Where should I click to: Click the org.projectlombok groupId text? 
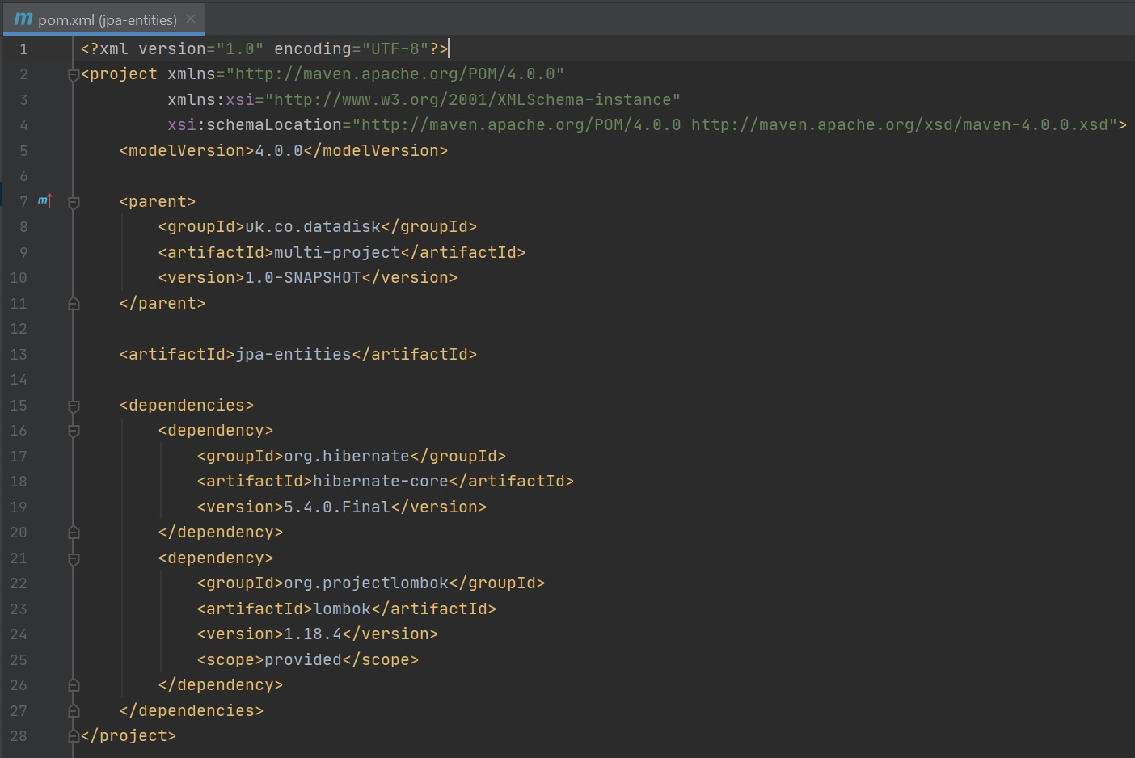[365, 583]
